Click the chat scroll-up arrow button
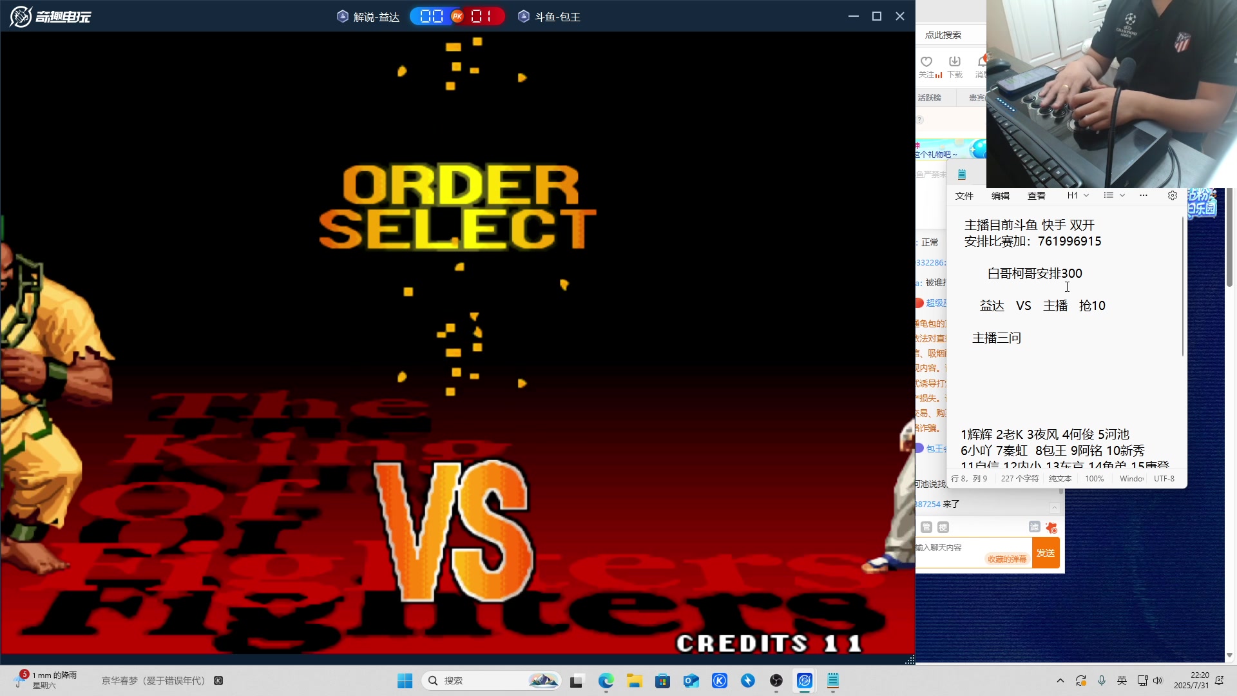The width and height of the screenshot is (1237, 696). point(1054,508)
